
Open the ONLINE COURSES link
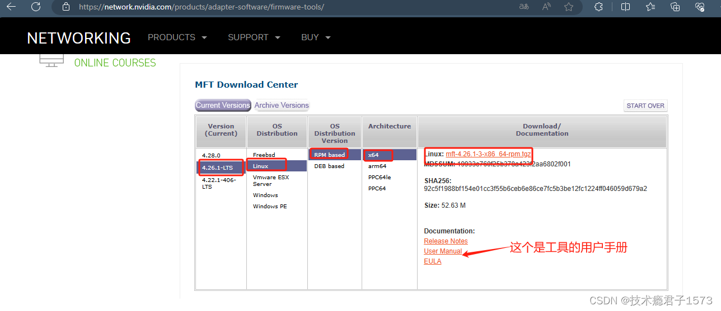pos(115,63)
